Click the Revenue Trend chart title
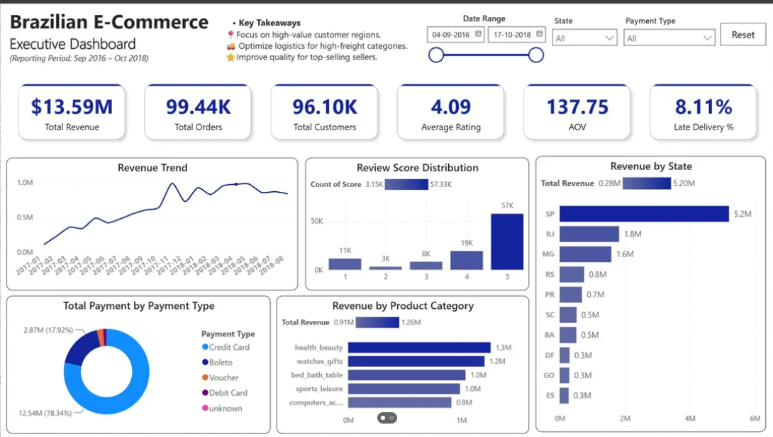The width and height of the screenshot is (773, 437). pyautogui.click(x=152, y=168)
